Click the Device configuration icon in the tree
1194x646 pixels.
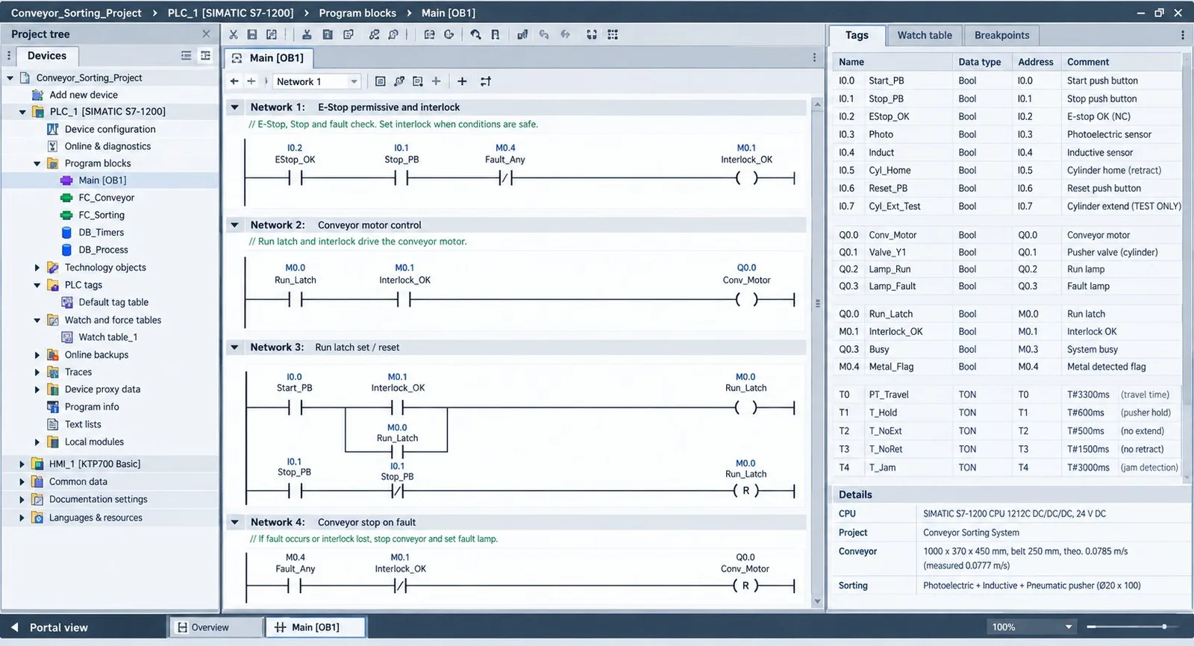(53, 129)
